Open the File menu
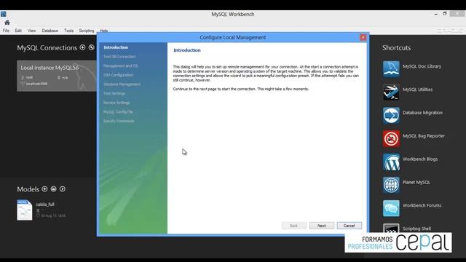 point(6,31)
